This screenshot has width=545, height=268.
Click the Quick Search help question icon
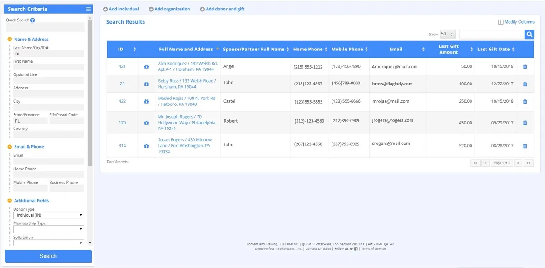coord(33,20)
